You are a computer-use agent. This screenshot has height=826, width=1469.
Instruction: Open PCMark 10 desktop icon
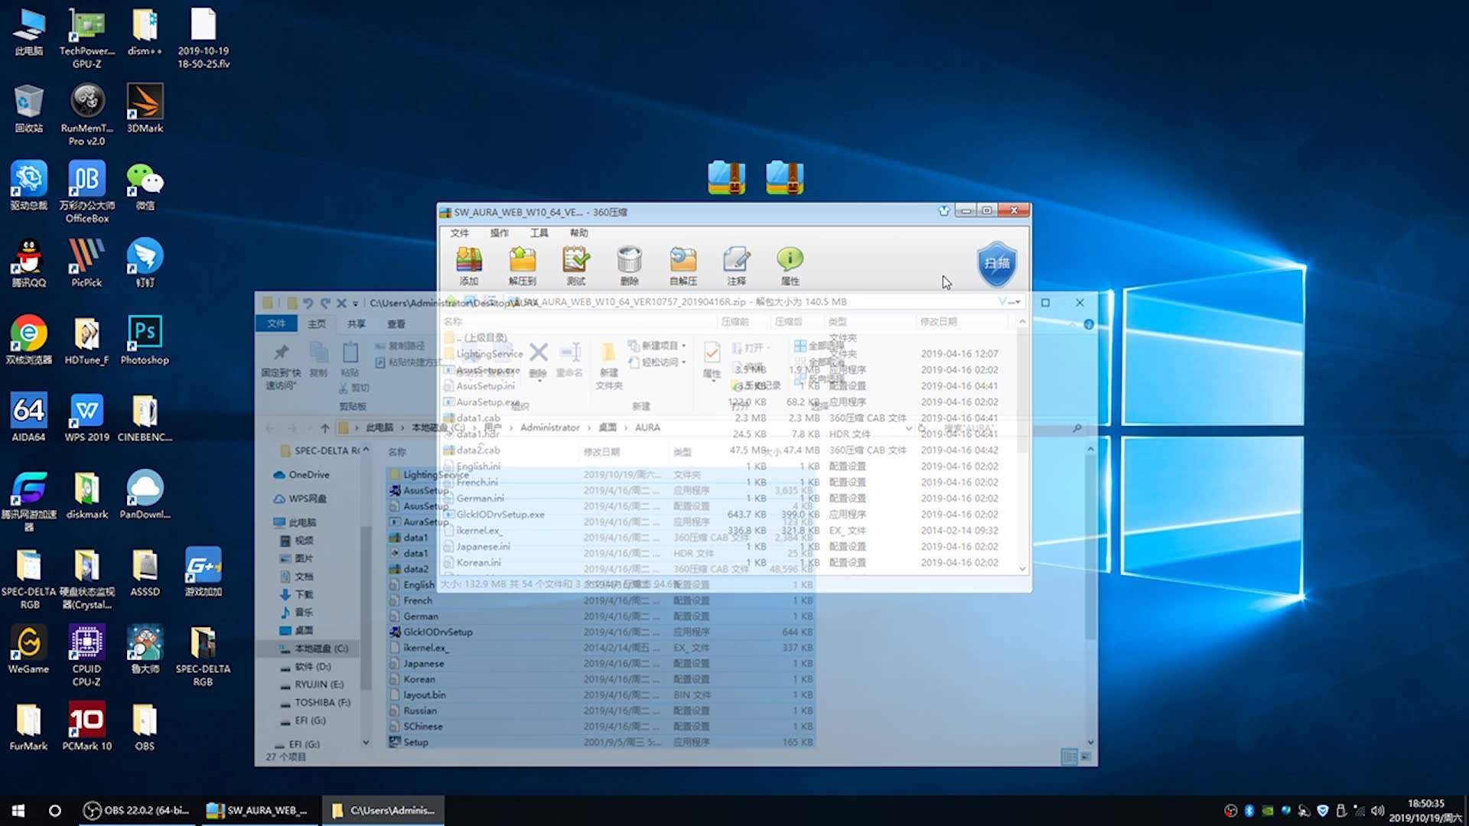pos(86,727)
